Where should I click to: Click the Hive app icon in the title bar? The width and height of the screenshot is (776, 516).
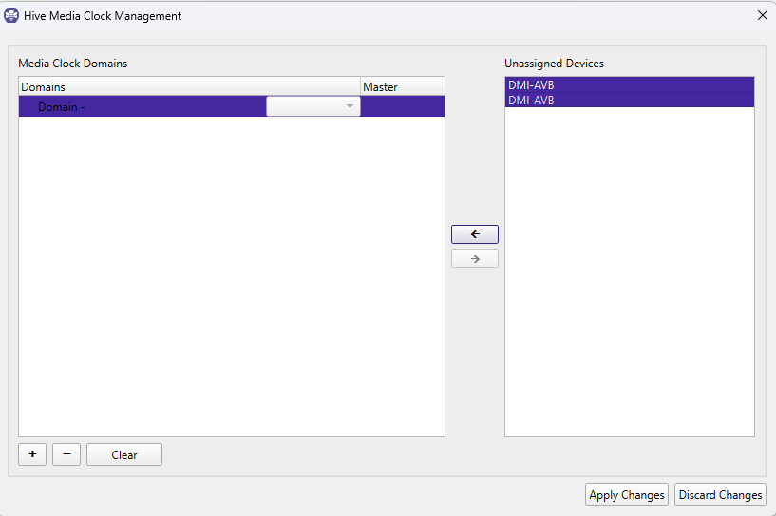(11, 15)
